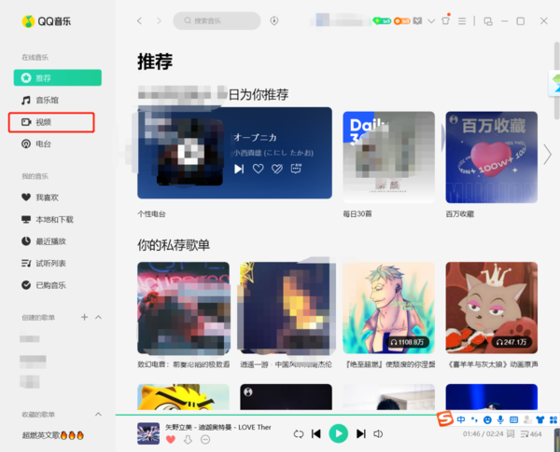
Task: Open the 绝至超燃 playlist cover
Action: pos(388,308)
